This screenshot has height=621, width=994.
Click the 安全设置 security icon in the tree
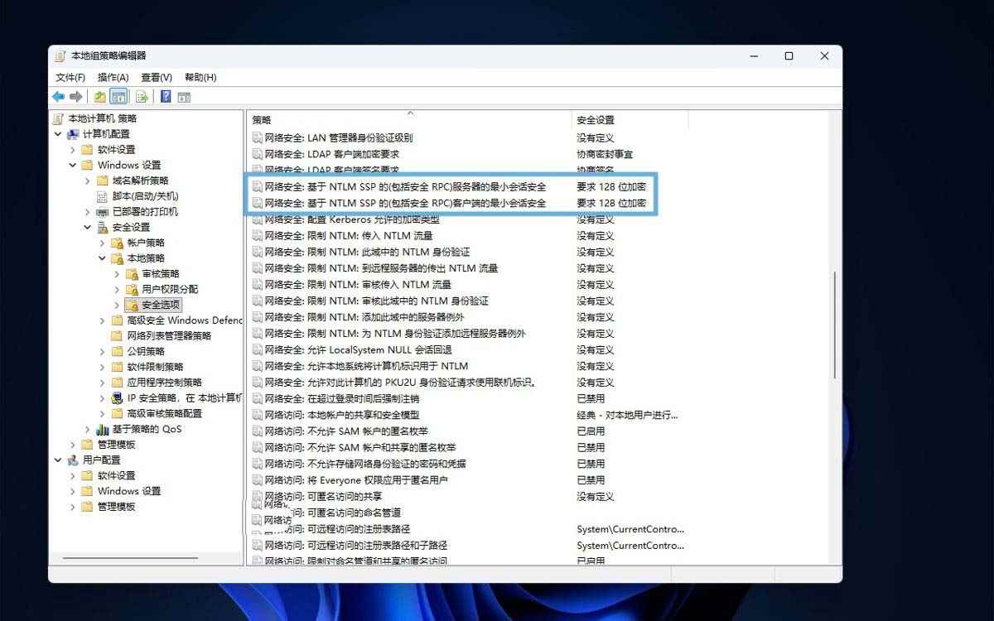[x=103, y=227]
